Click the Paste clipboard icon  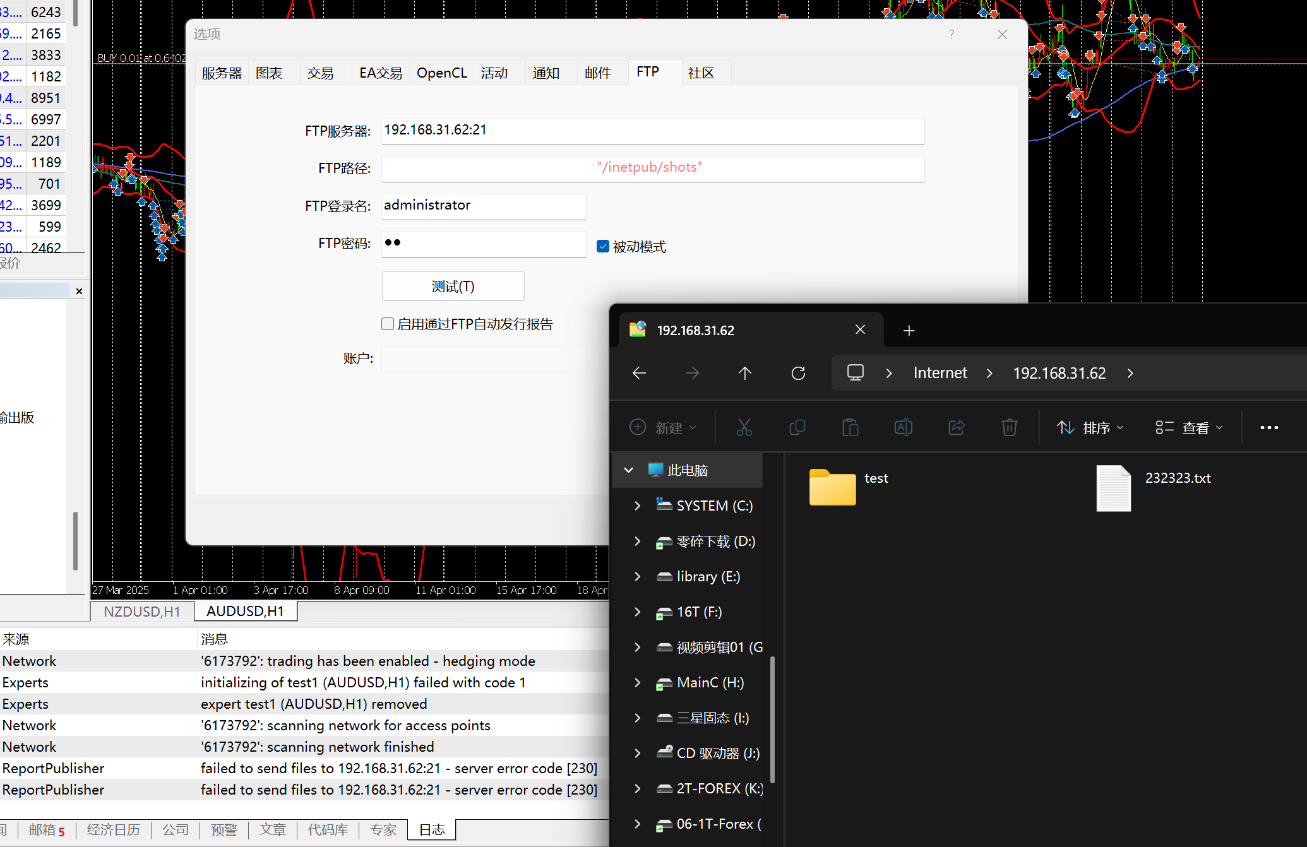point(850,428)
